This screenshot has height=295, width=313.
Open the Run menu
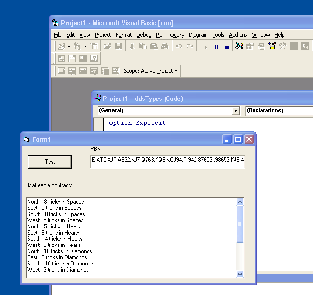[161, 35]
